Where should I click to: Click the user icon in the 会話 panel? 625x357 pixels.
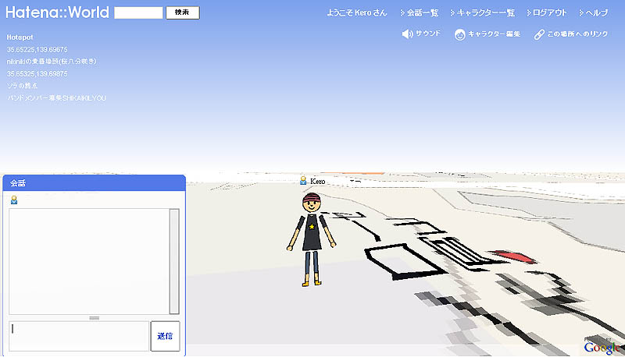pos(14,200)
